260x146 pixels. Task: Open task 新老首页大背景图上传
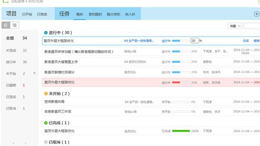[x=61, y=62]
